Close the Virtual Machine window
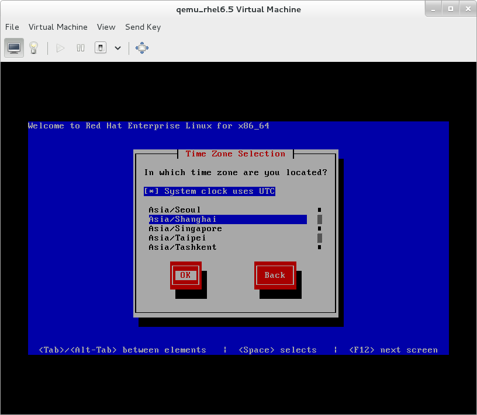The image size is (477, 415). pyautogui.click(x=468, y=9)
